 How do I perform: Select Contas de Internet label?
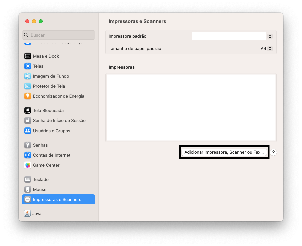[52, 155]
